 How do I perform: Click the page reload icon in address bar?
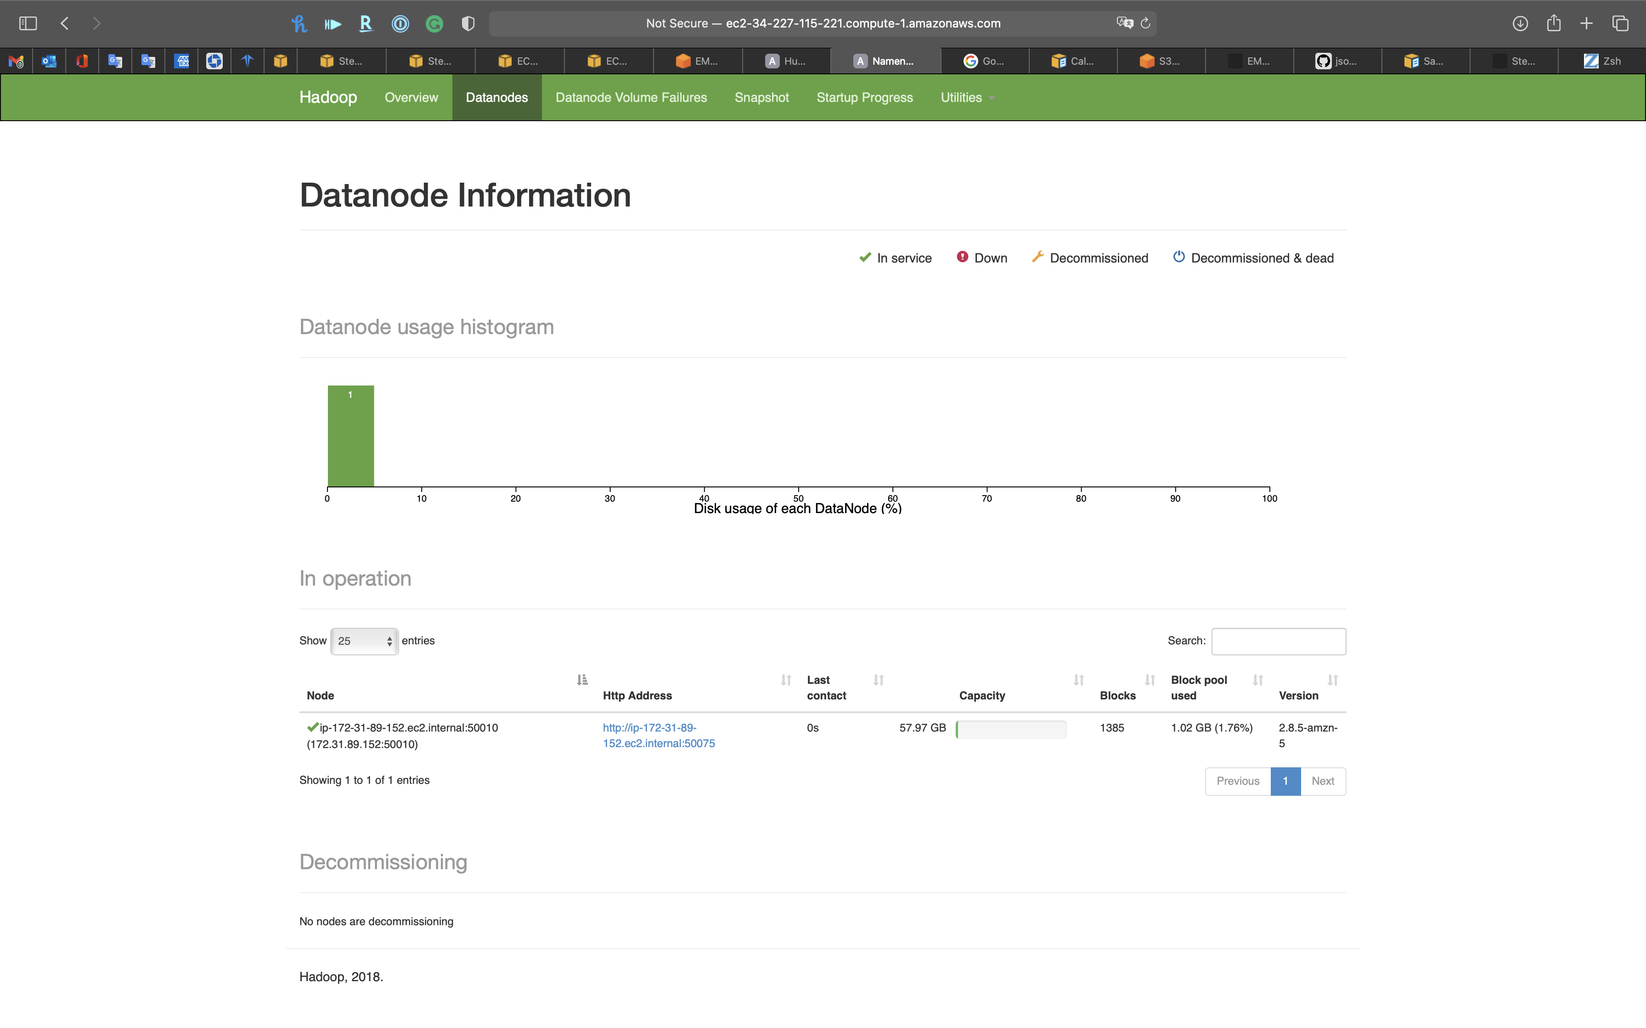click(1145, 23)
